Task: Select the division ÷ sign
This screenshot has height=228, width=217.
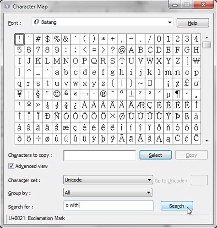Action: click(x=38, y=138)
